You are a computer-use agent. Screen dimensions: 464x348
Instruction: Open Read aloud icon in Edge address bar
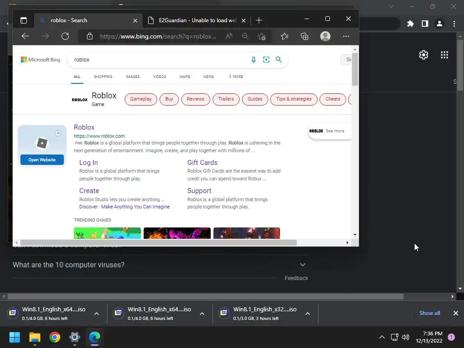[x=229, y=36]
